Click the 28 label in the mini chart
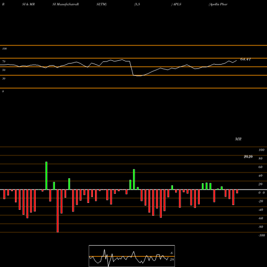 click(x=172, y=260)
